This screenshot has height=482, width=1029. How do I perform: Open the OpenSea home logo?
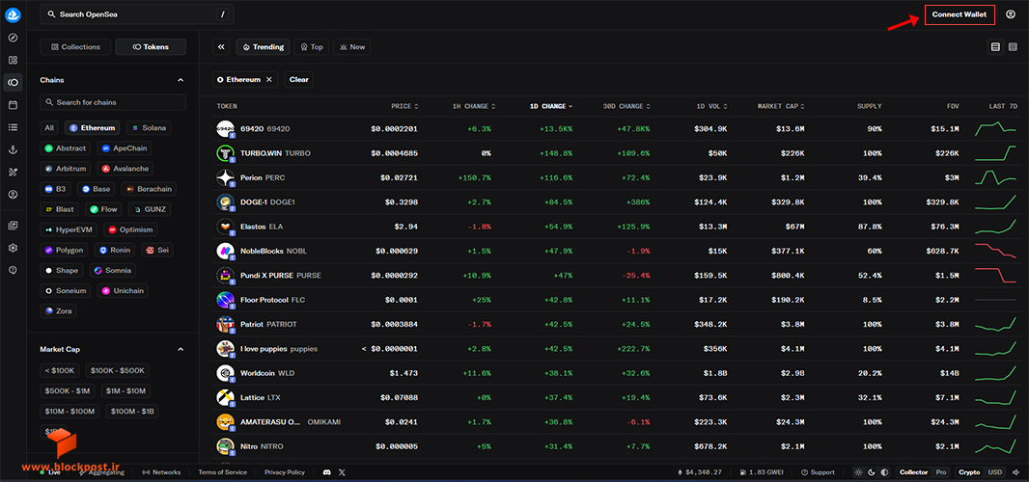click(x=13, y=14)
